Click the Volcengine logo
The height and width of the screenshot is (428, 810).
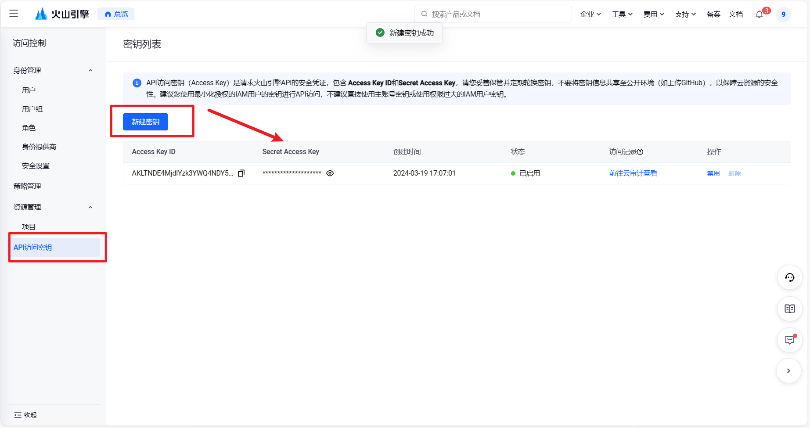coord(62,14)
